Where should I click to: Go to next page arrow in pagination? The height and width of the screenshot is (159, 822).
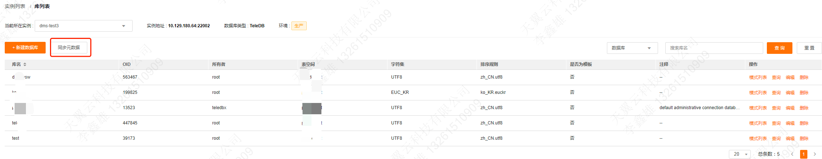814,154
